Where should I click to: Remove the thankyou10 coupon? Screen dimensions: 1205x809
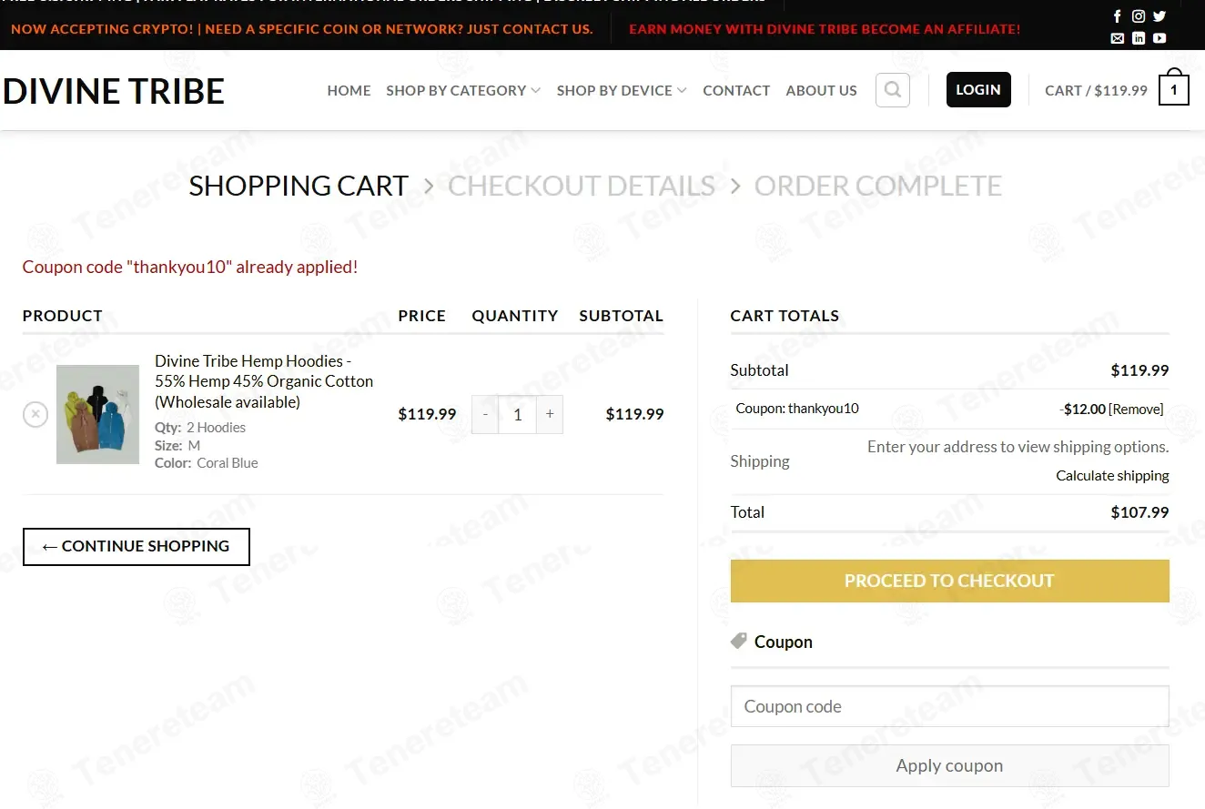coord(1136,410)
